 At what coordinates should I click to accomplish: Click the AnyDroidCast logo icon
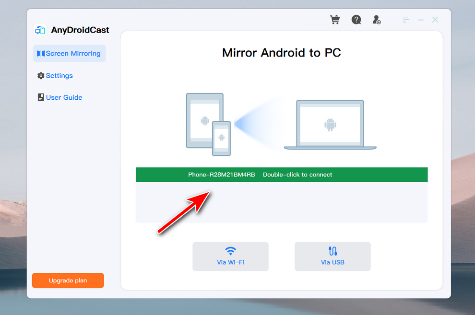40,30
